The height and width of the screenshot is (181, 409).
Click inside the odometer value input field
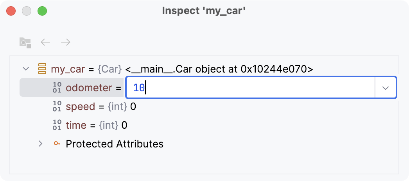point(250,88)
